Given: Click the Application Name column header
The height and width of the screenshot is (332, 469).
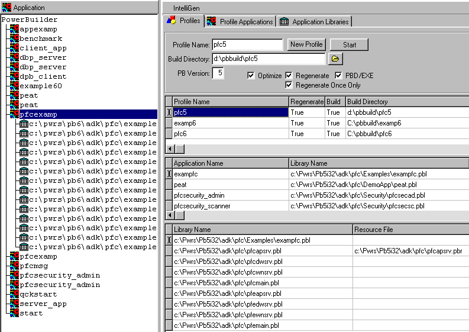Looking at the screenshot, I should pyautogui.click(x=231, y=163).
